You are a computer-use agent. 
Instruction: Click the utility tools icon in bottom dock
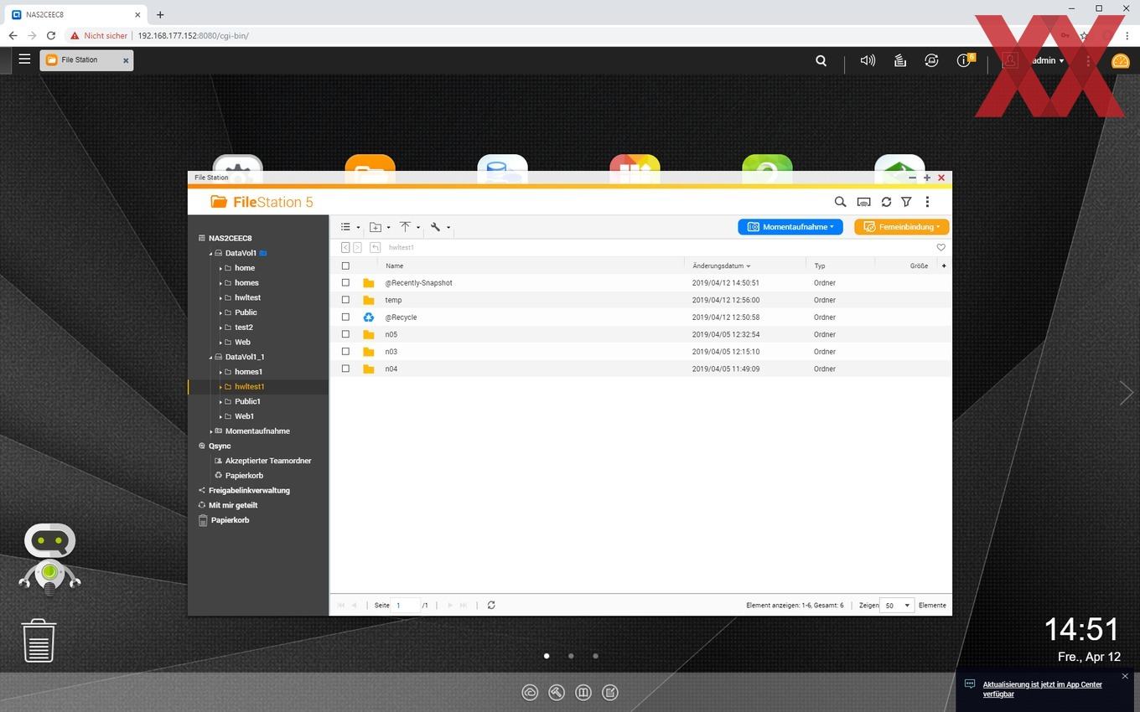click(x=557, y=692)
